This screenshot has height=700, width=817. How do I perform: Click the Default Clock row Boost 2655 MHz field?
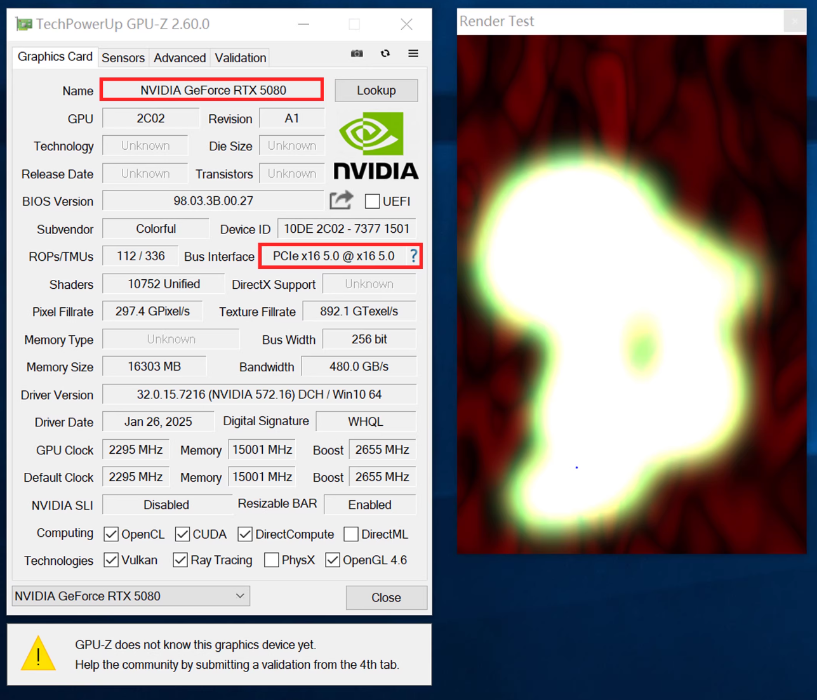pos(382,477)
